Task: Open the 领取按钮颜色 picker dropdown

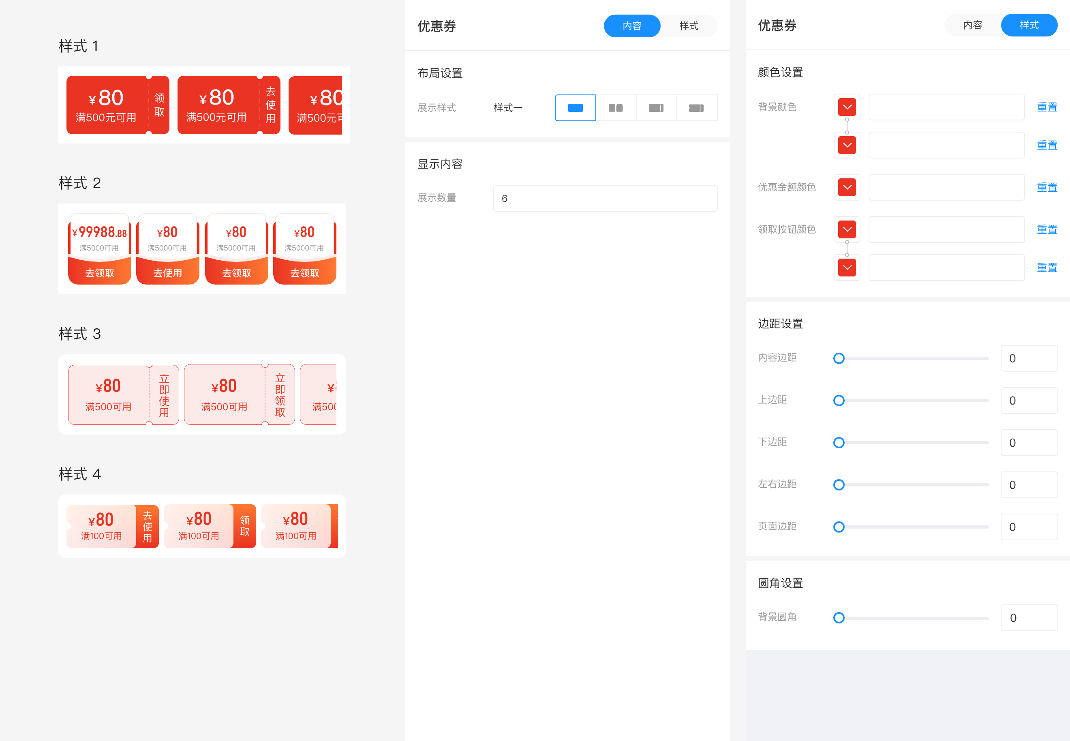Action: click(847, 229)
